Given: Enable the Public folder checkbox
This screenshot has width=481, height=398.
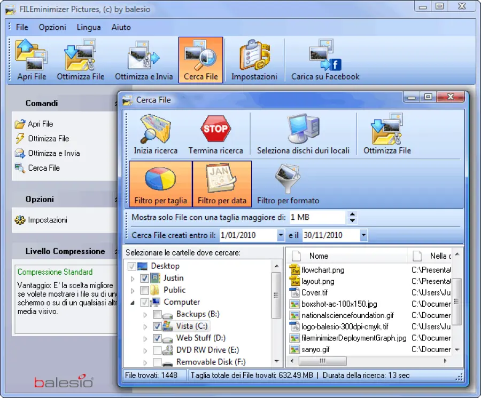Looking at the screenshot, I should (144, 290).
